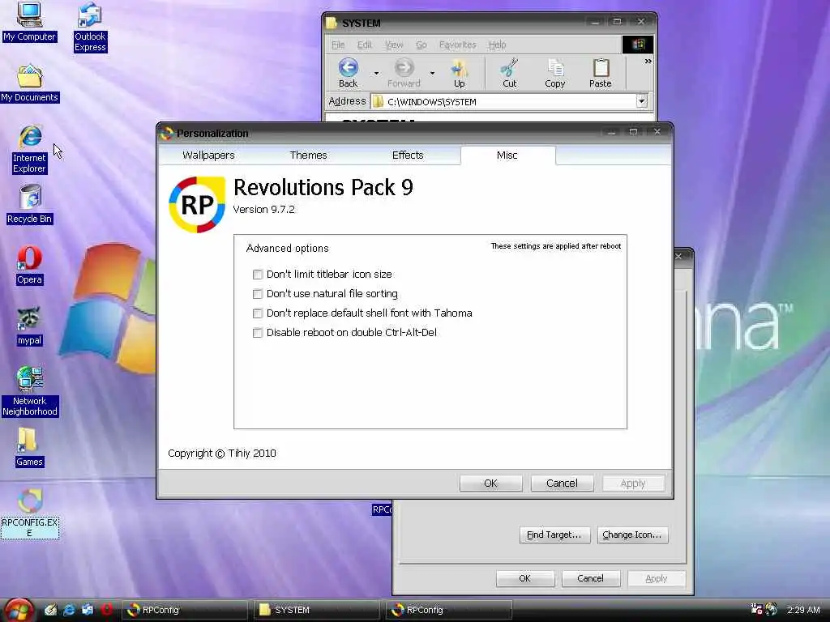Click Cut in SYSTEM window toolbar
830x622 pixels.
(509, 73)
